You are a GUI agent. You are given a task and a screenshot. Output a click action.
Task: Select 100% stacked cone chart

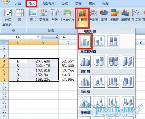[113, 102]
